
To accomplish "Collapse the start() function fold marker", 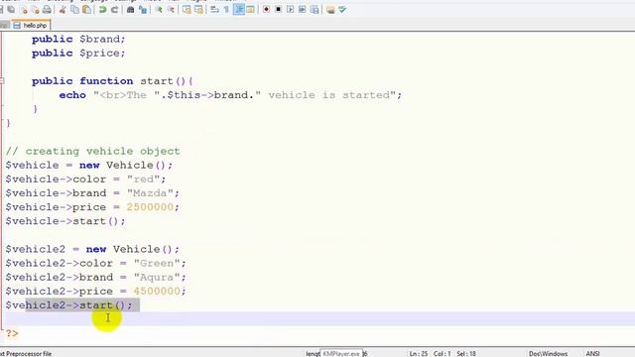I will 2,81.
